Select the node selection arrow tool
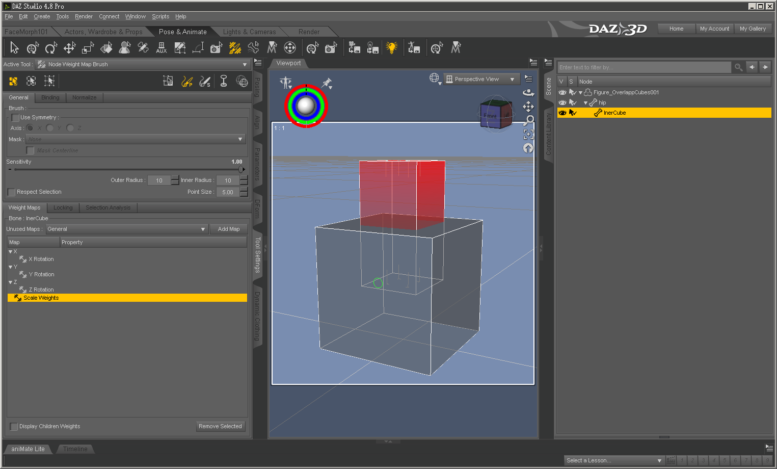Viewport: 777px width, 469px height. point(14,48)
